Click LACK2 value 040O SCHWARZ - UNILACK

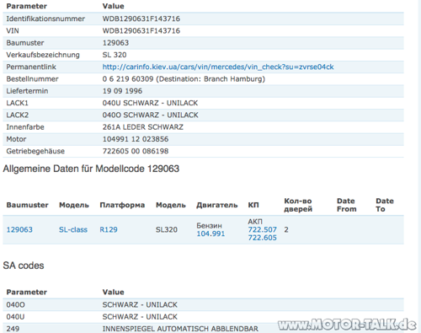[x=150, y=115]
